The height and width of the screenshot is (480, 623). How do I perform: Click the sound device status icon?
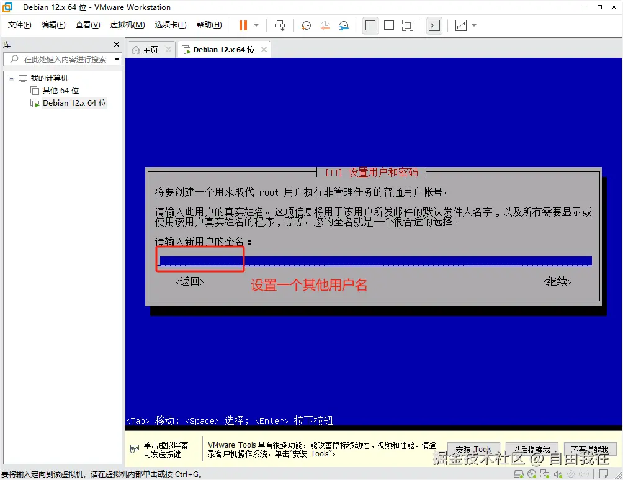pos(558,474)
